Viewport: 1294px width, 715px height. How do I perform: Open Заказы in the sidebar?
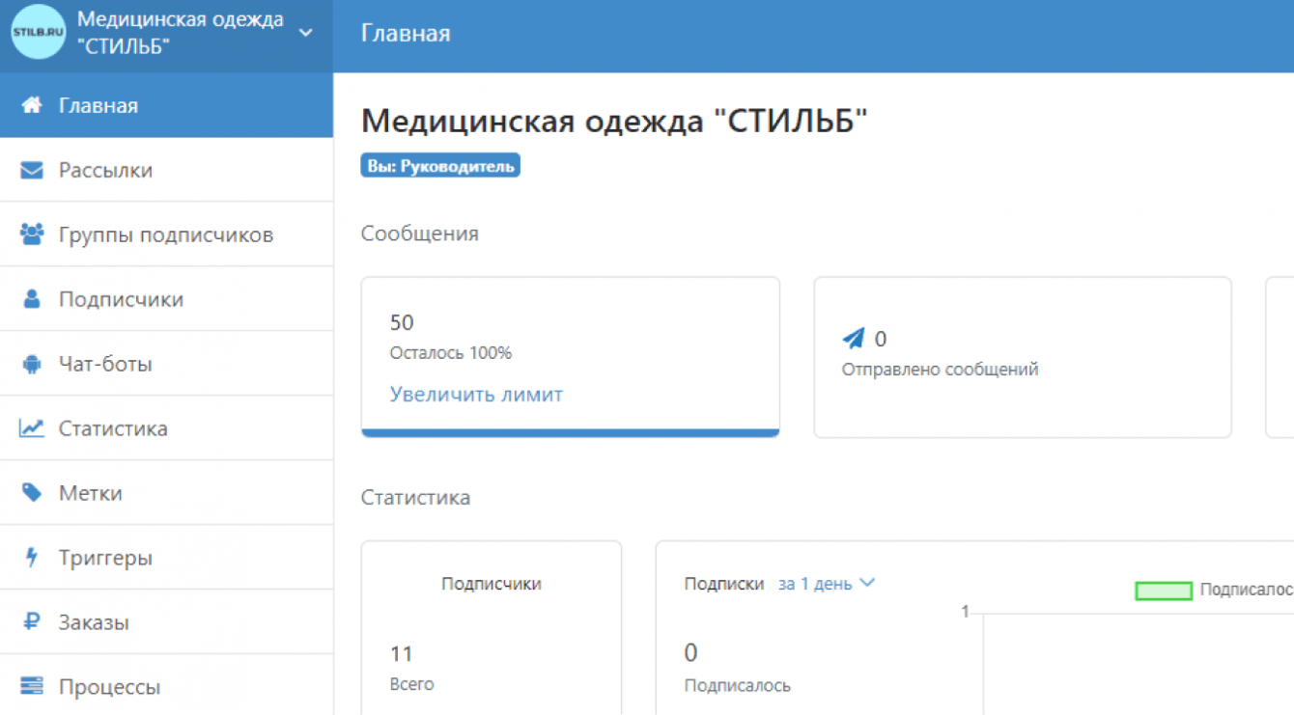[x=166, y=622]
